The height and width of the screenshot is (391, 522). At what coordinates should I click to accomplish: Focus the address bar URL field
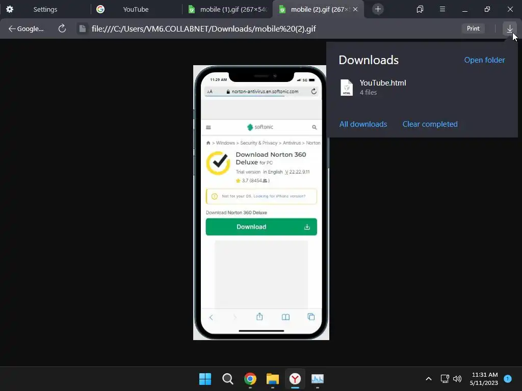click(204, 29)
